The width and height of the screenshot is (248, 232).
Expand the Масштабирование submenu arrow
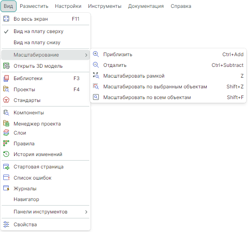(86, 55)
